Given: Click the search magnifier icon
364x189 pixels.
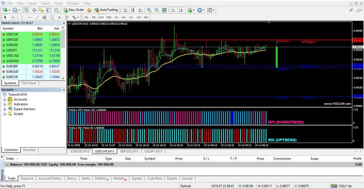Looking at the screenshot, I should pyautogui.click(x=351, y=10).
